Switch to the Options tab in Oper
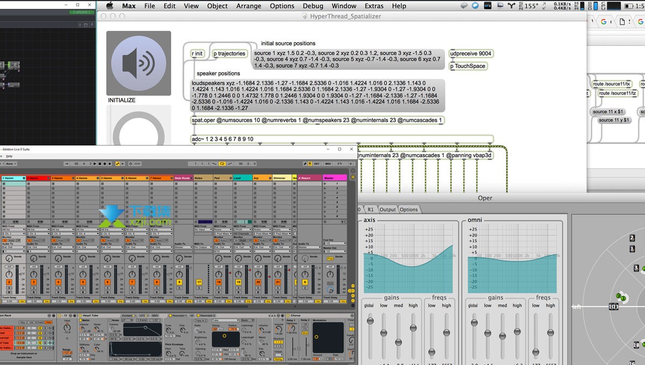 [x=408, y=209]
